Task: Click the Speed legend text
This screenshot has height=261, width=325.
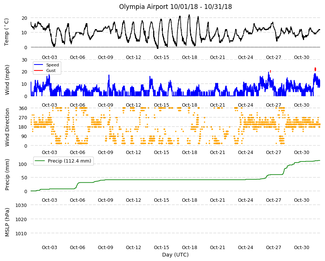Action: (52, 65)
